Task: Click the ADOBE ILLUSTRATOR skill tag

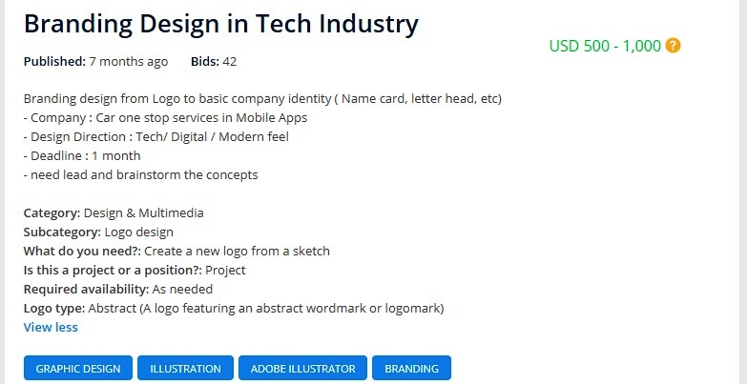Action: click(x=302, y=368)
